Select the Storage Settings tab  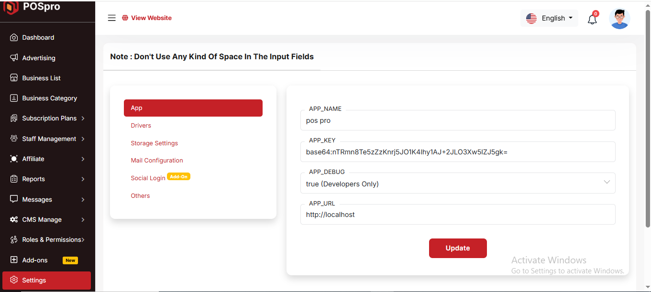154,143
